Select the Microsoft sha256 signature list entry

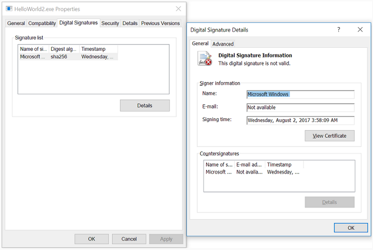[x=67, y=57]
